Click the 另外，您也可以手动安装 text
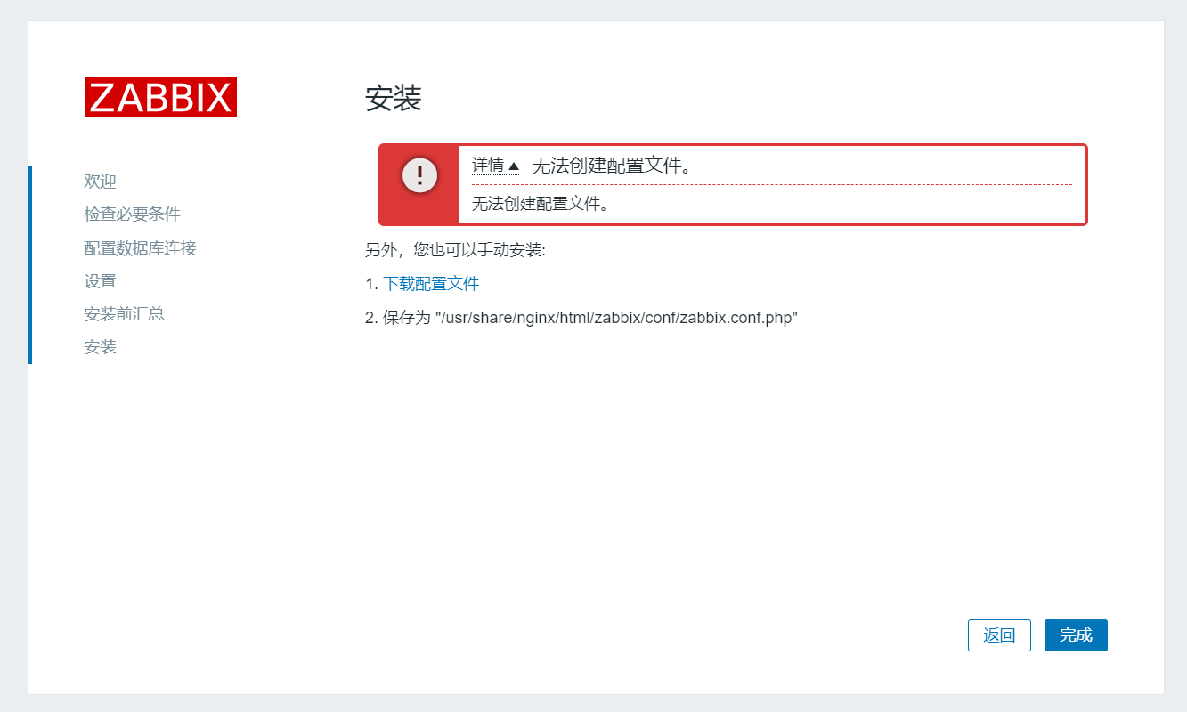Image resolution: width=1187 pixels, height=712 pixels. point(455,250)
